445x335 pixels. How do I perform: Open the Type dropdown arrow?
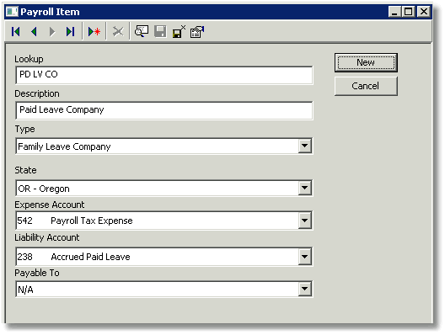tap(305, 146)
